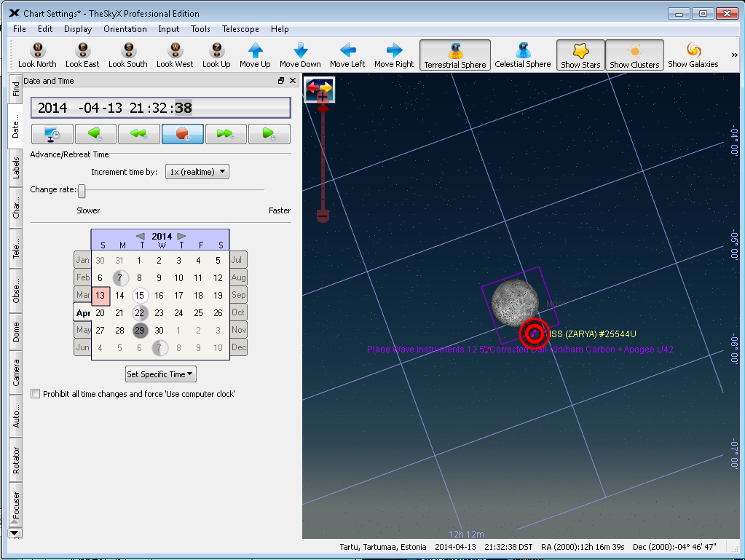This screenshot has height=560, width=745.
Task: Click the Jul month button
Action: pos(237,260)
